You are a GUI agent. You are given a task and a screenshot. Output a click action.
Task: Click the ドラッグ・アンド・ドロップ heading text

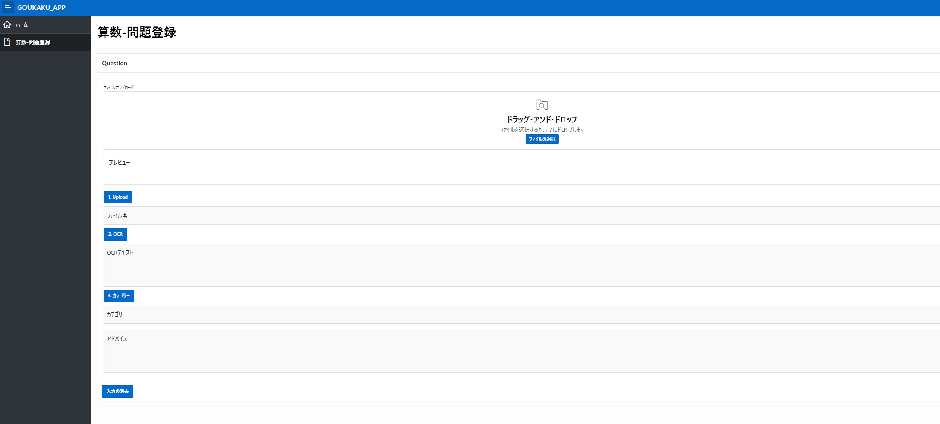[x=542, y=119]
